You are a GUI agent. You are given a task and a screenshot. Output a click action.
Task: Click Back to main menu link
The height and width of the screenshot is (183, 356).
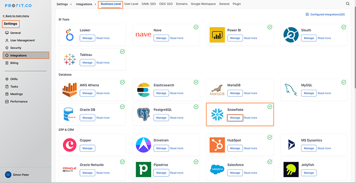16,16
